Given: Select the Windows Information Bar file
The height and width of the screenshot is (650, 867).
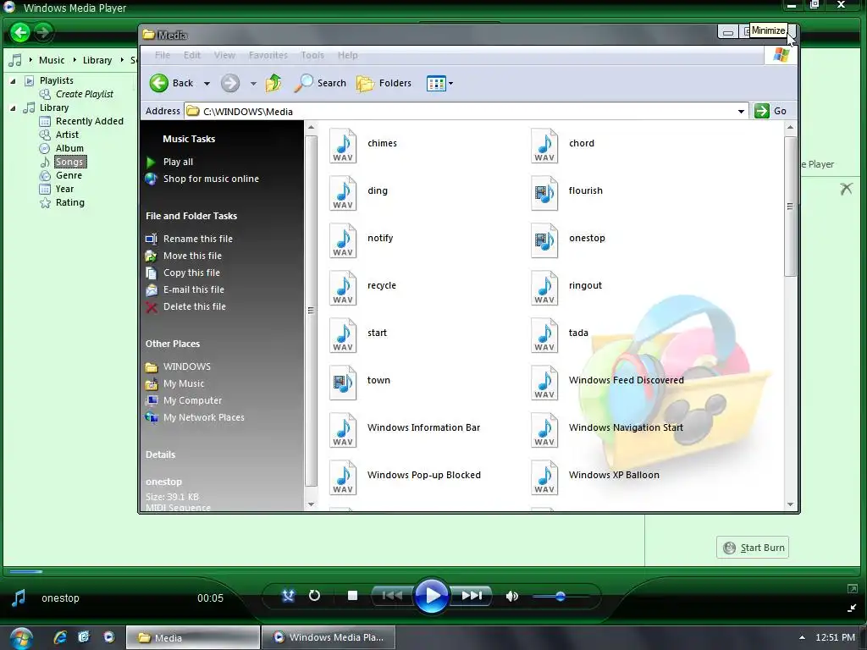Looking at the screenshot, I should coord(406,430).
